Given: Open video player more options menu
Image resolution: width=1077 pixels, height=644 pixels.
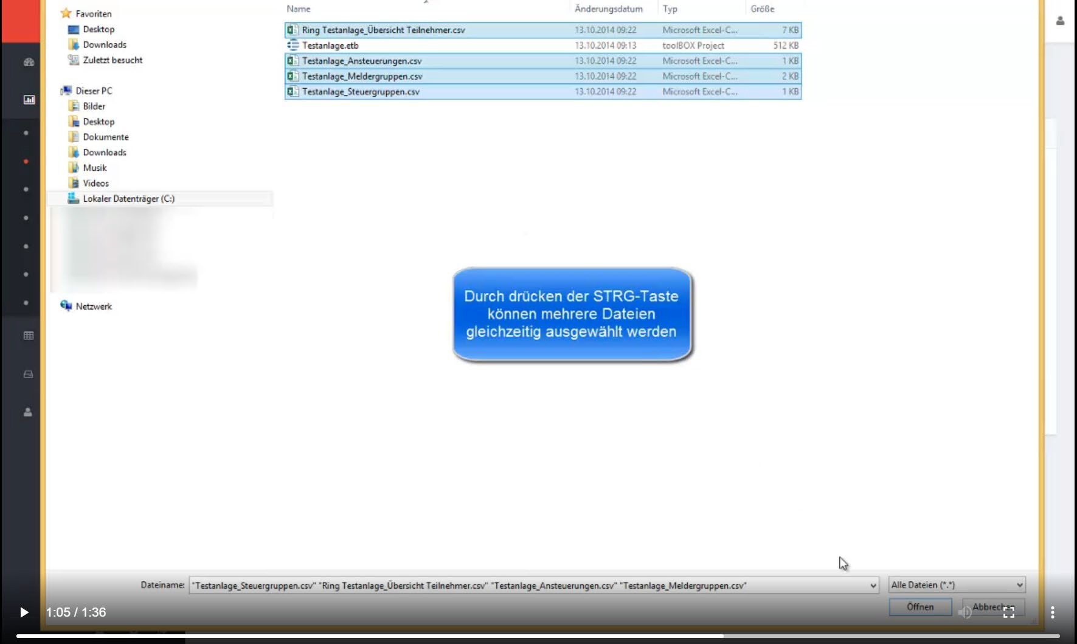Looking at the screenshot, I should (x=1053, y=612).
